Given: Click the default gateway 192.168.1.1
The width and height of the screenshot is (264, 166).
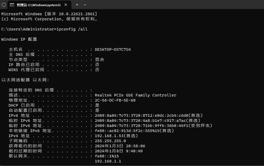Looking at the screenshot, I should (108, 161).
